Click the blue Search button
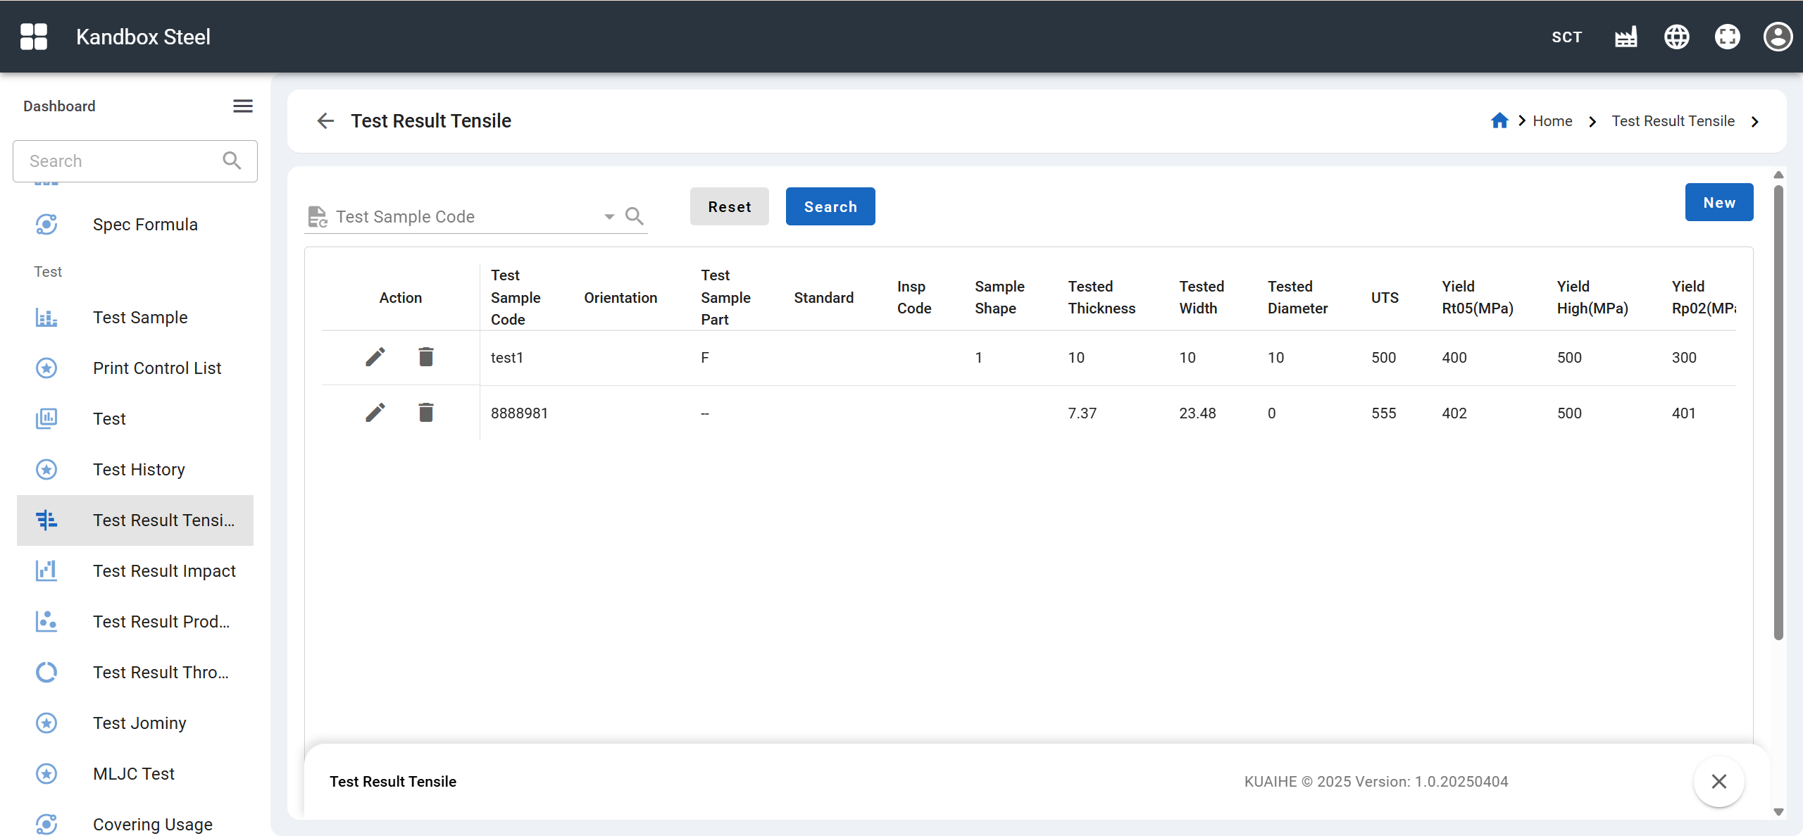The height and width of the screenshot is (836, 1803). click(830, 207)
